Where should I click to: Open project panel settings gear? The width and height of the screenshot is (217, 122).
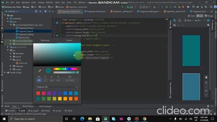click(45, 11)
